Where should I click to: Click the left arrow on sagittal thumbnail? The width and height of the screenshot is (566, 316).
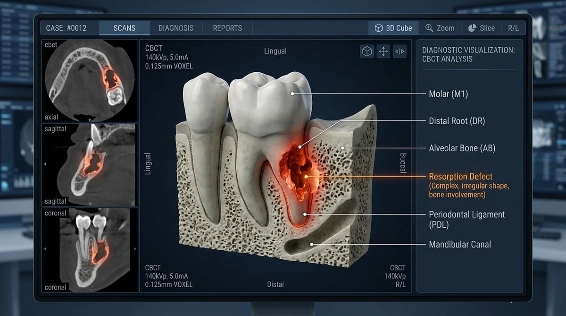click(45, 164)
